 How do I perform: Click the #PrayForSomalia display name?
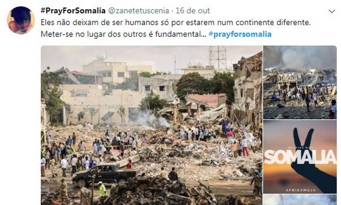coord(73,11)
